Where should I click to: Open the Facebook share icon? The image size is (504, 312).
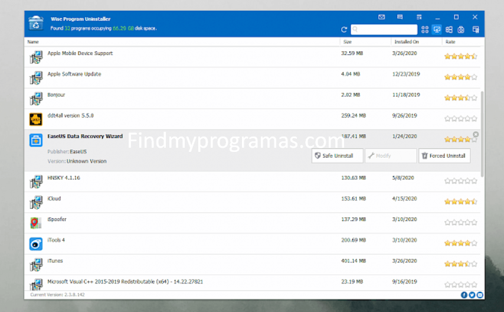click(x=464, y=295)
